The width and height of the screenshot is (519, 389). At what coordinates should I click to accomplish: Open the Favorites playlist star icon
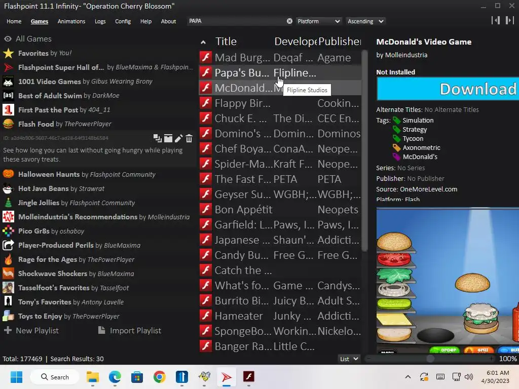8,53
